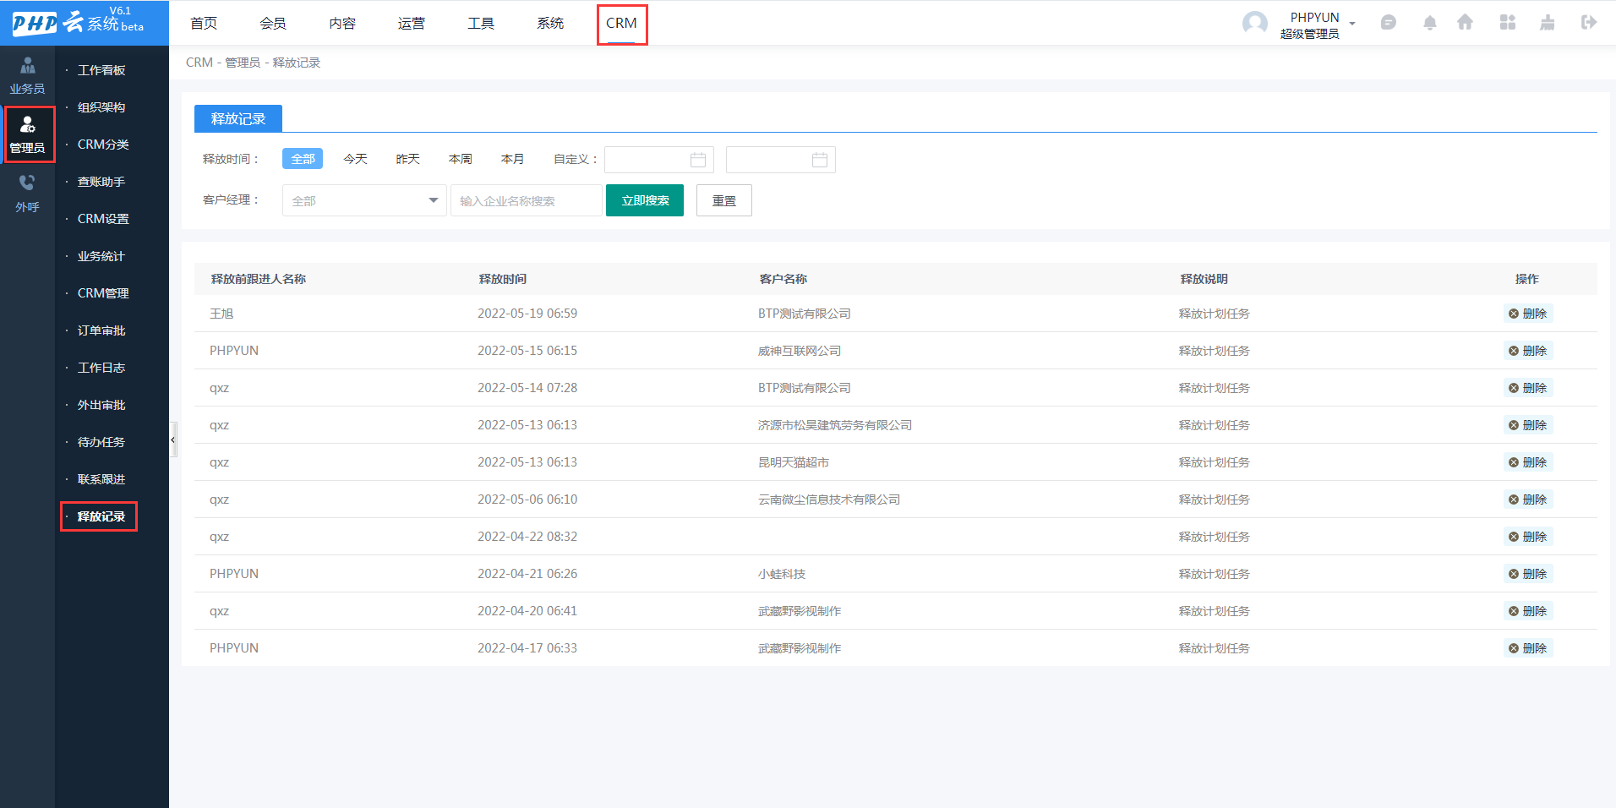Filter release time by 本月
This screenshot has width=1616, height=808.
click(512, 159)
